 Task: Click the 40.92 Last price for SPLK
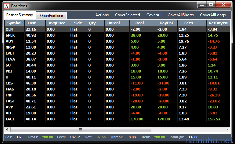pyautogui.click(x=31, y=35)
